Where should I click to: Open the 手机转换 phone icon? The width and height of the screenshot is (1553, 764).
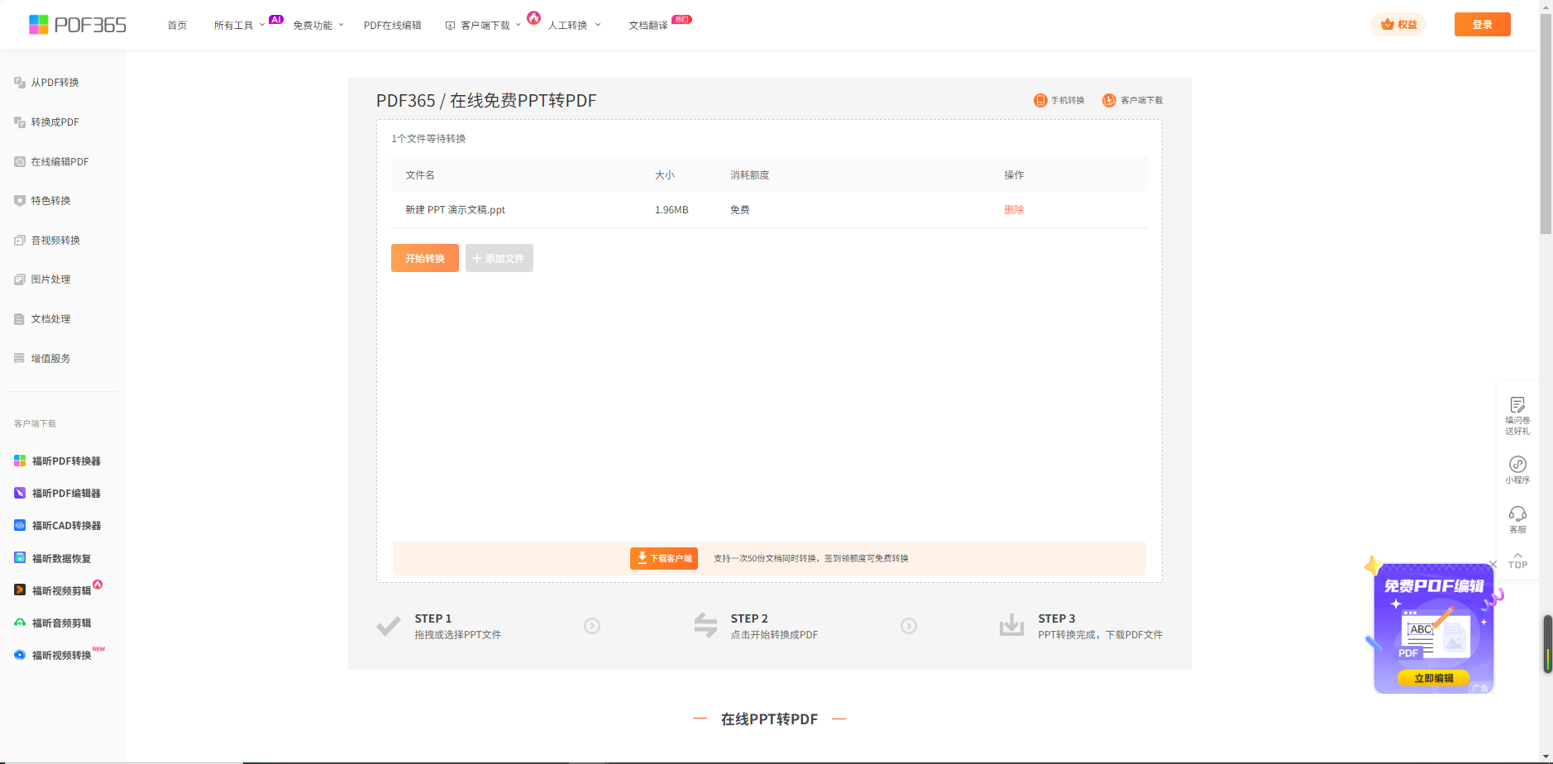(1040, 100)
